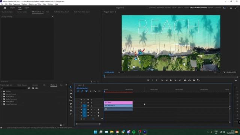Open Button Editor plus icon
Image resolution: width=240 pixels, height=135 pixels.
coord(236,80)
